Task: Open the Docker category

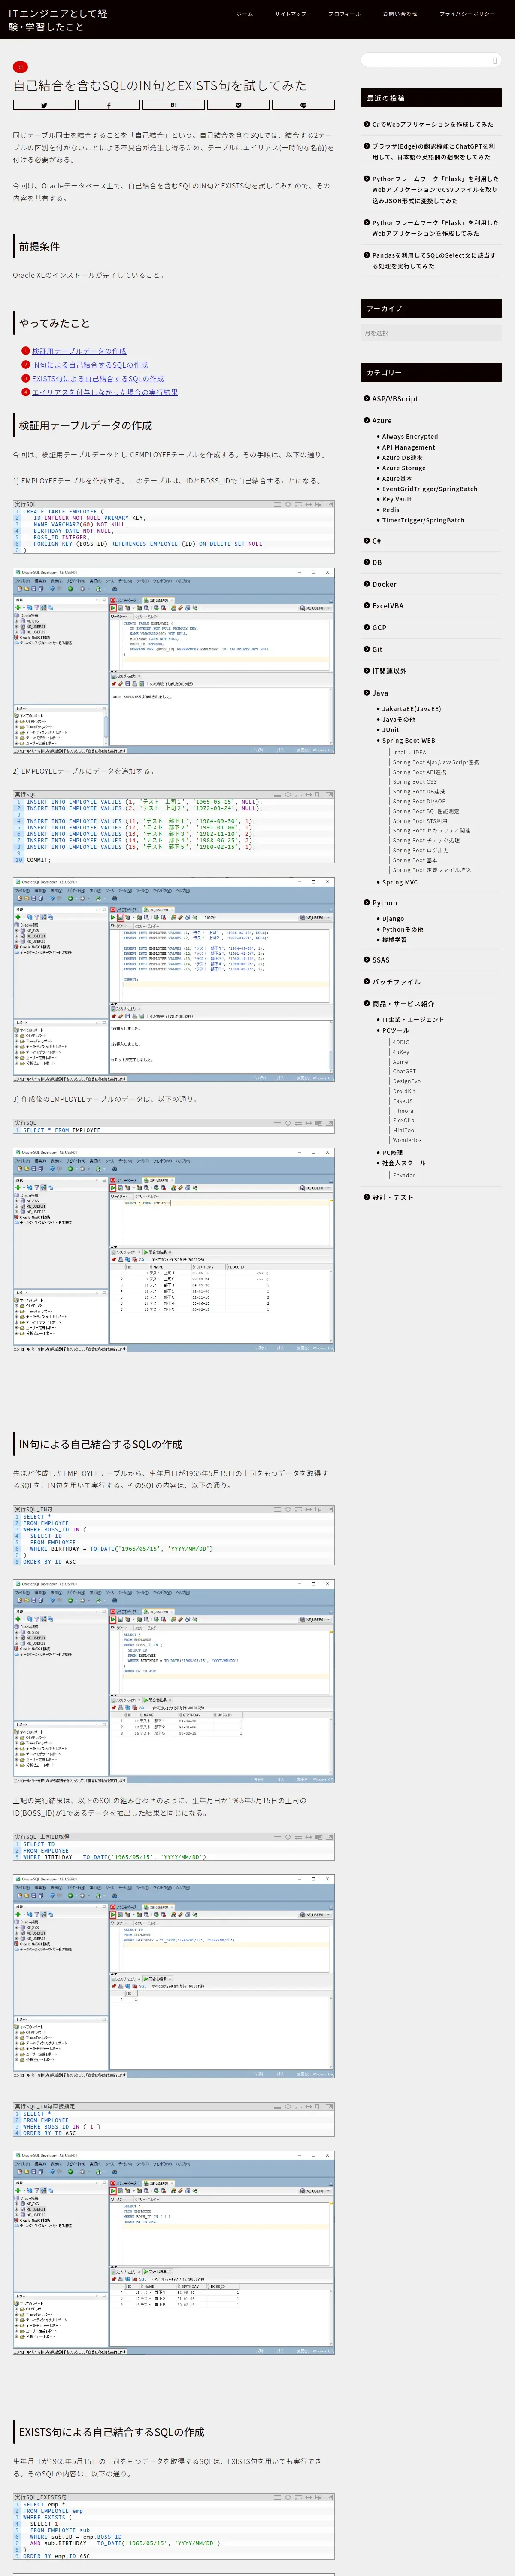Action: (x=384, y=584)
